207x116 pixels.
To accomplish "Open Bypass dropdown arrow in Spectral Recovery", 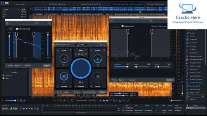I will (22, 66).
